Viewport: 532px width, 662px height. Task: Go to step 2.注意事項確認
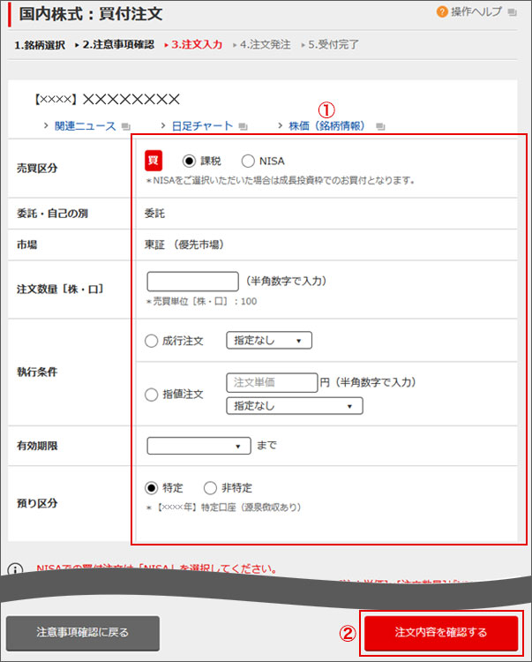coord(117,44)
